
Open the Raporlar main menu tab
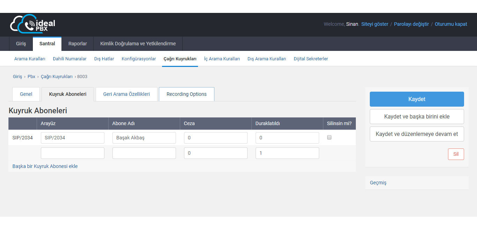point(78,44)
